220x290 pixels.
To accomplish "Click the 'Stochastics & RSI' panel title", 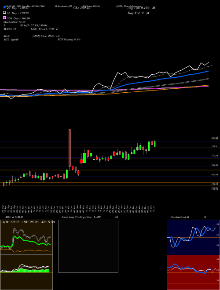I will pyautogui.click(x=188, y=217).
